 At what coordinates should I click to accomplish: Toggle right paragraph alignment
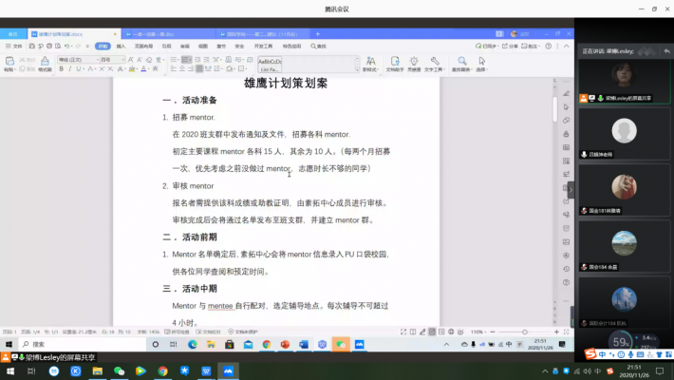click(191, 68)
